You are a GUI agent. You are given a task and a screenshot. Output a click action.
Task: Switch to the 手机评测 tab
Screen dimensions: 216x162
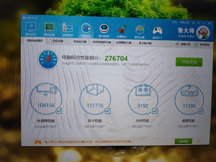coord(58,41)
